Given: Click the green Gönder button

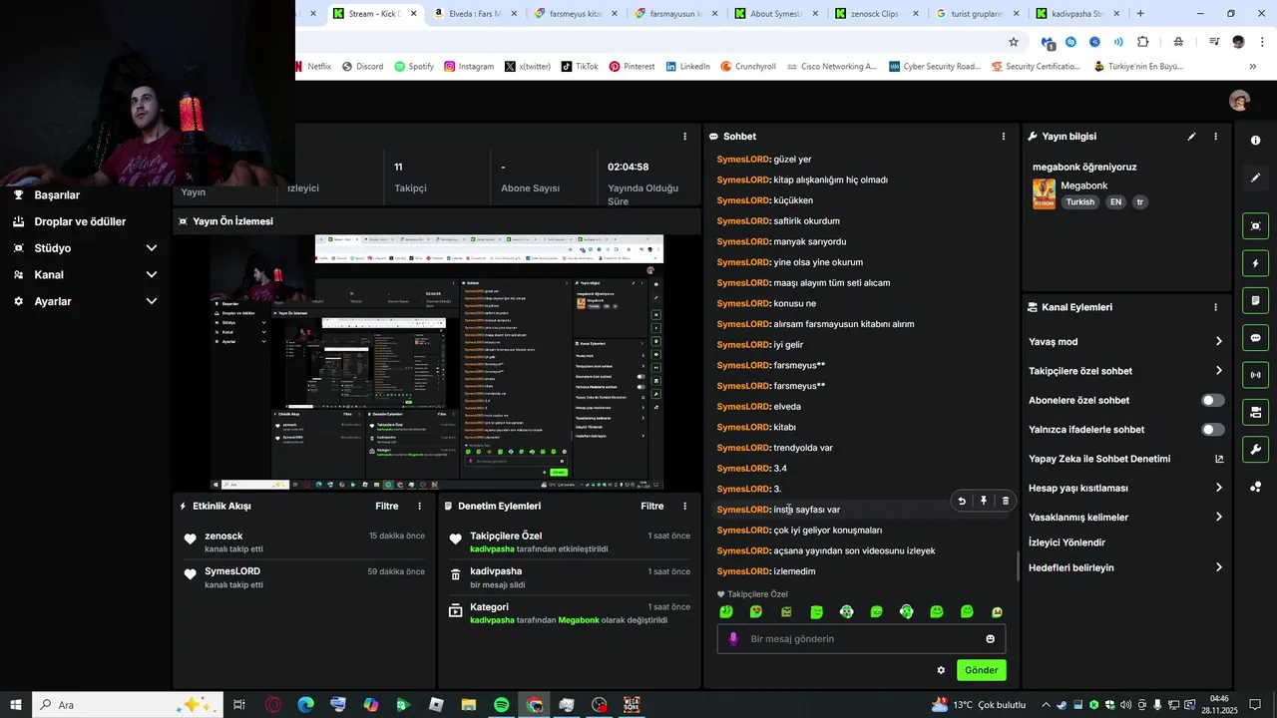Looking at the screenshot, I should [x=981, y=670].
